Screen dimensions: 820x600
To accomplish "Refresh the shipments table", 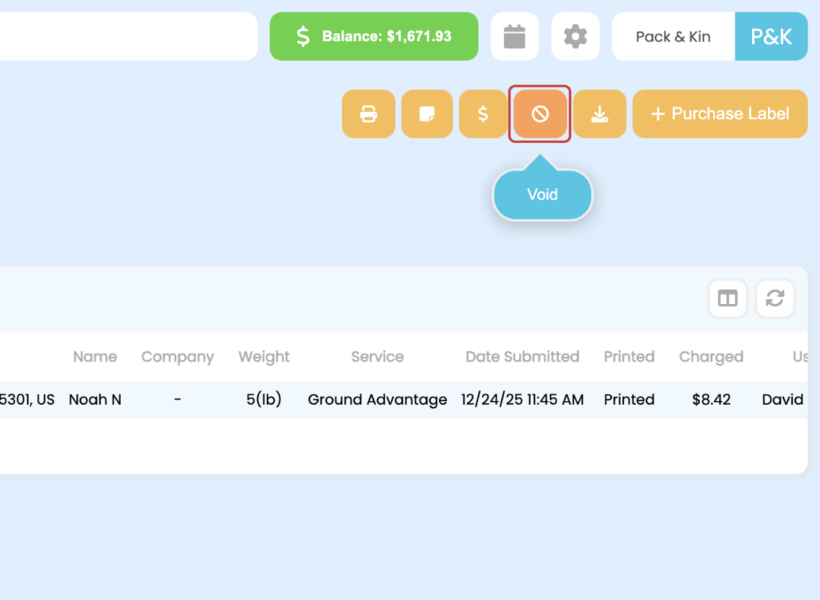I will tap(774, 298).
